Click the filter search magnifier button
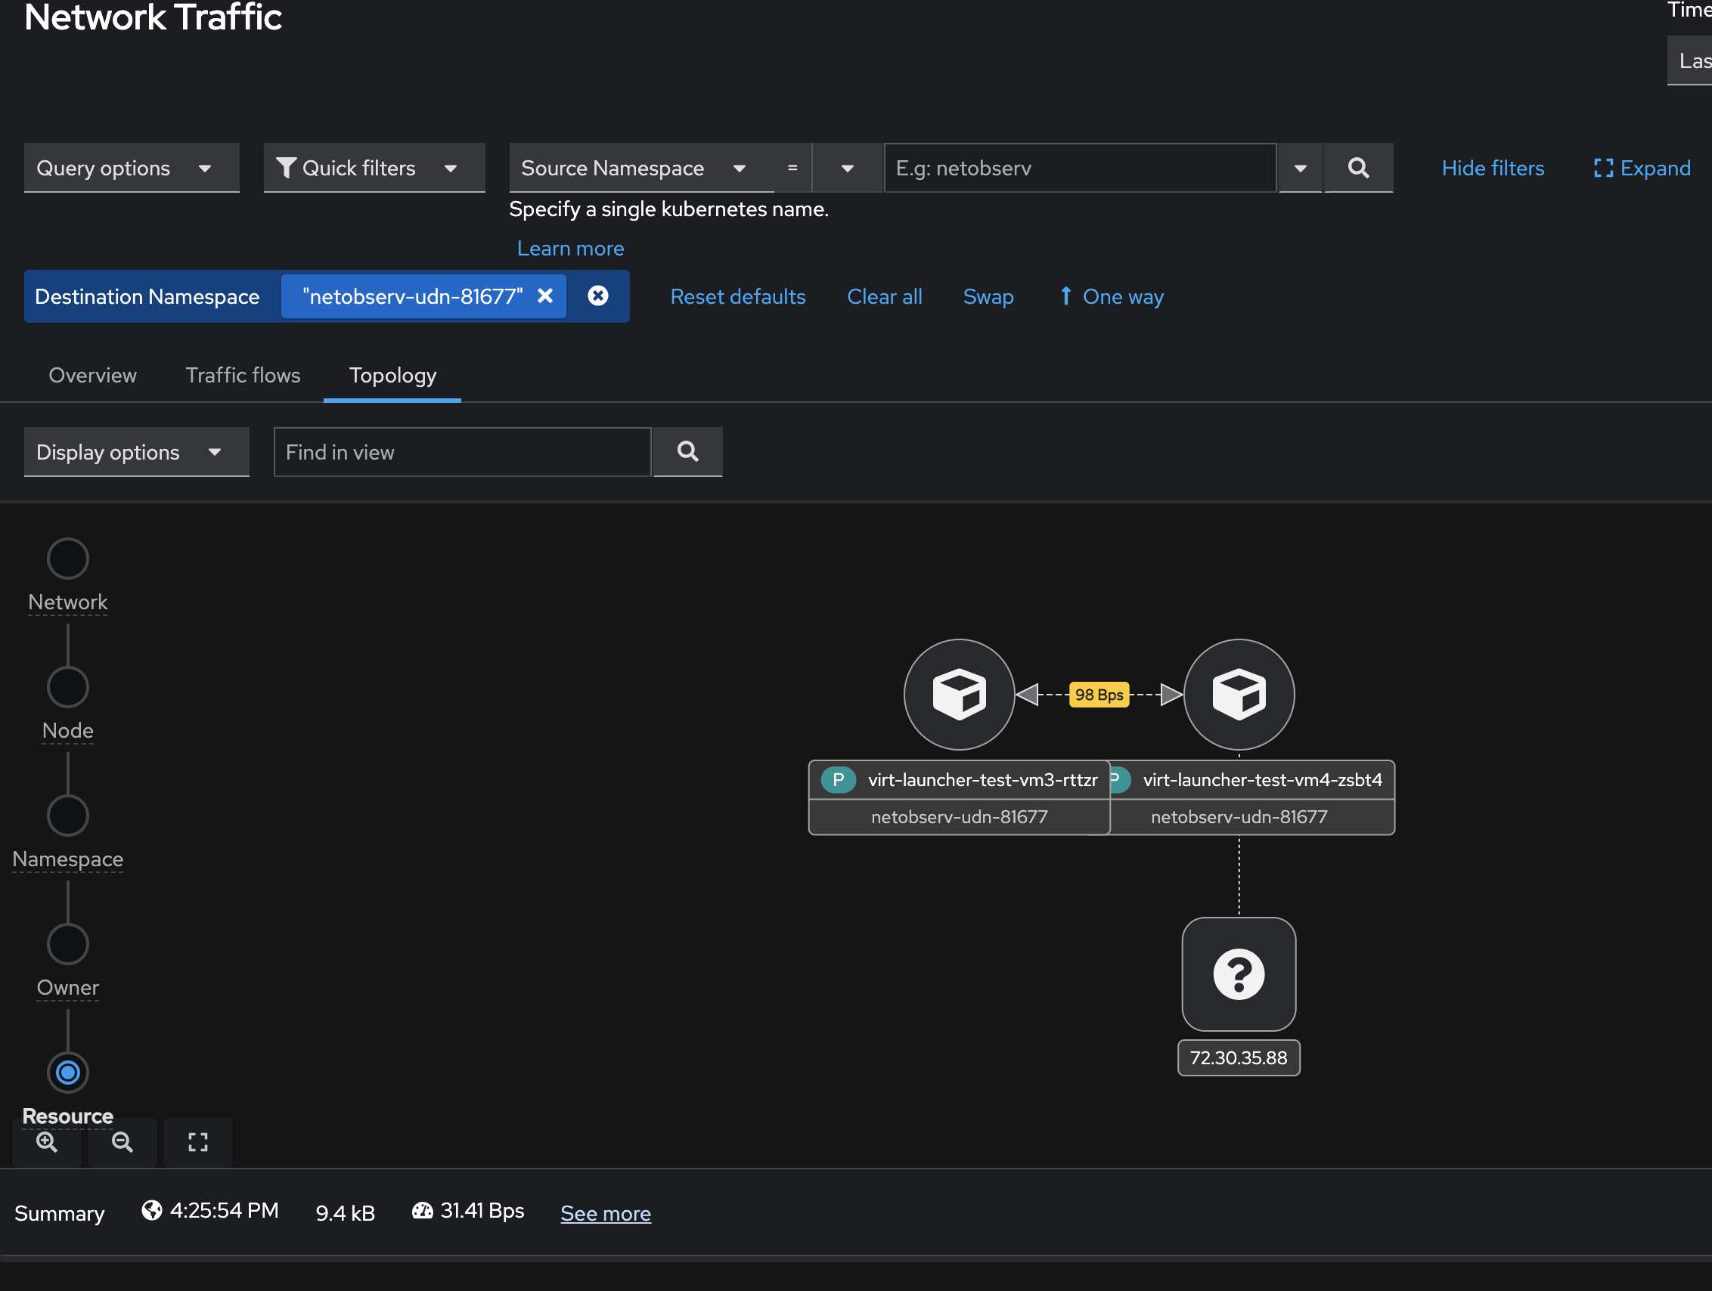Screen dimensions: 1712x1291 coord(1357,168)
